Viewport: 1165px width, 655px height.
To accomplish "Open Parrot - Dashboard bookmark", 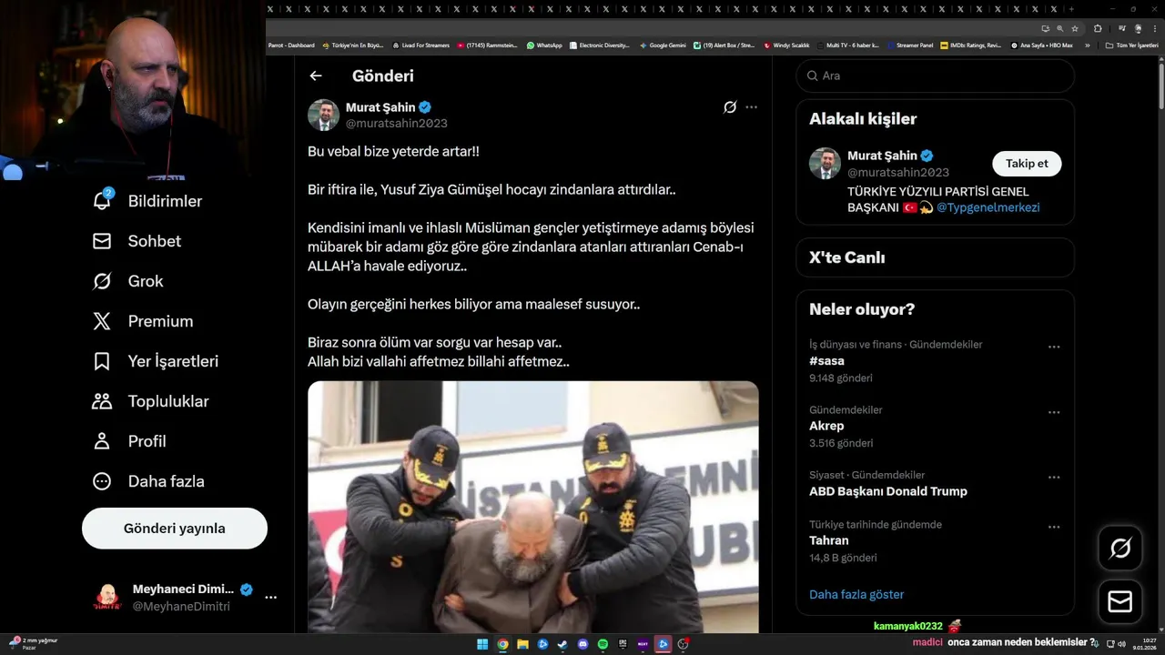I will [291, 45].
